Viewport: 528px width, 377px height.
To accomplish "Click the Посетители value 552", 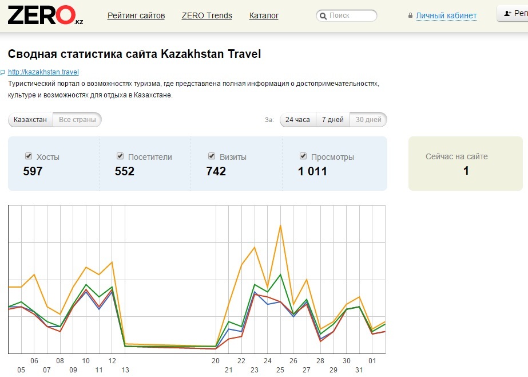I will 125,171.
